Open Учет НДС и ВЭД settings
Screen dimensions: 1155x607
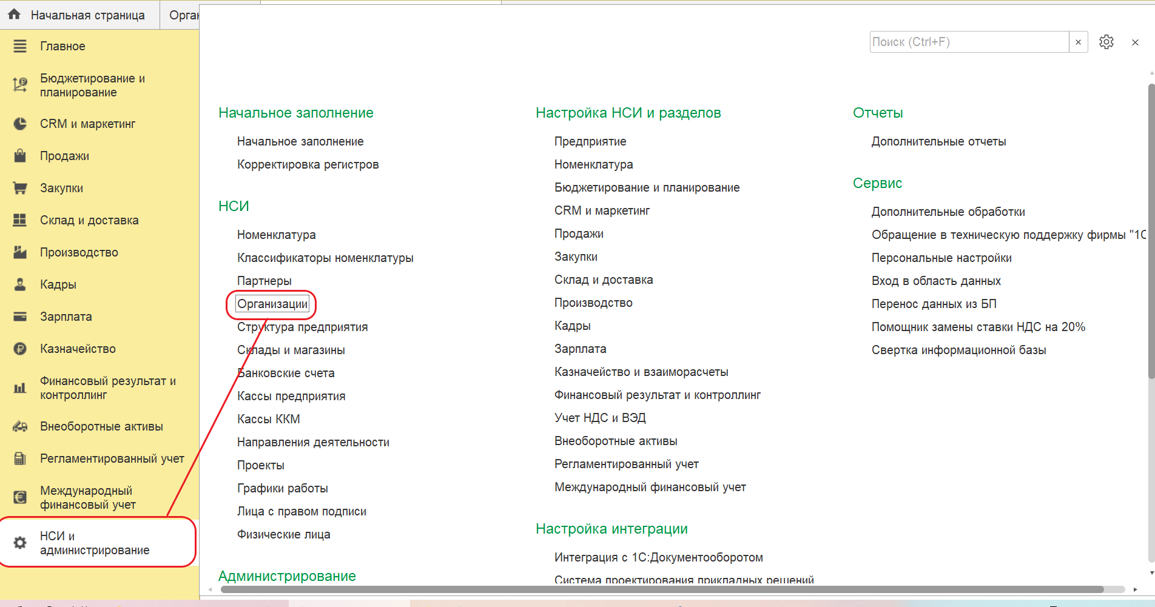tap(600, 418)
